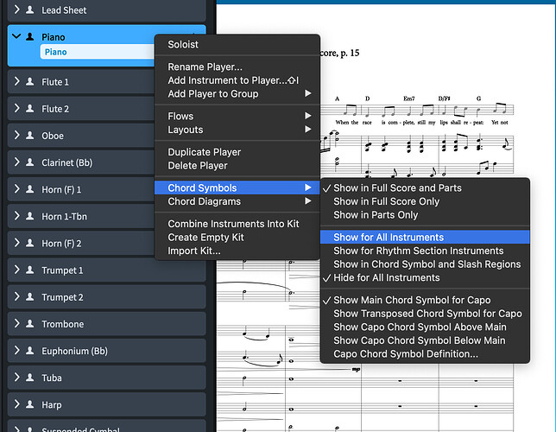Image resolution: width=556 pixels, height=432 pixels.
Task: Choose Combine Instruments Into Kit
Action: (x=237, y=224)
